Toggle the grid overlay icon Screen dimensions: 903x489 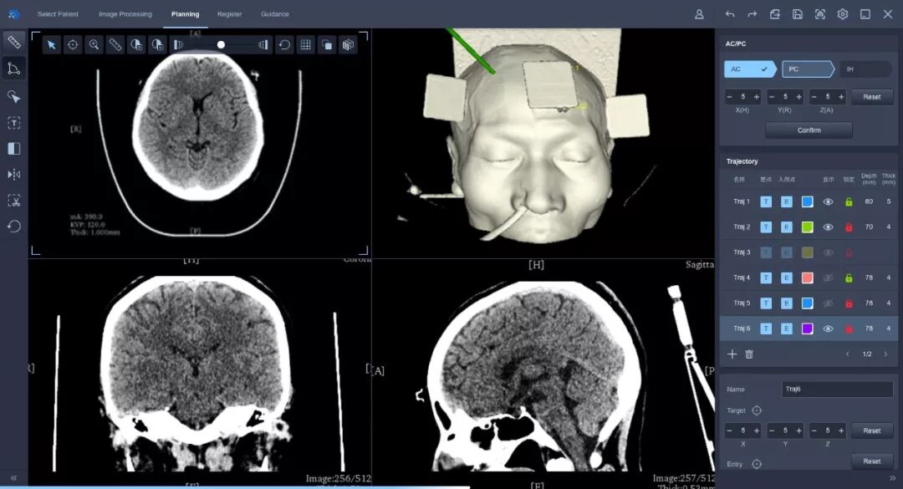tap(306, 45)
